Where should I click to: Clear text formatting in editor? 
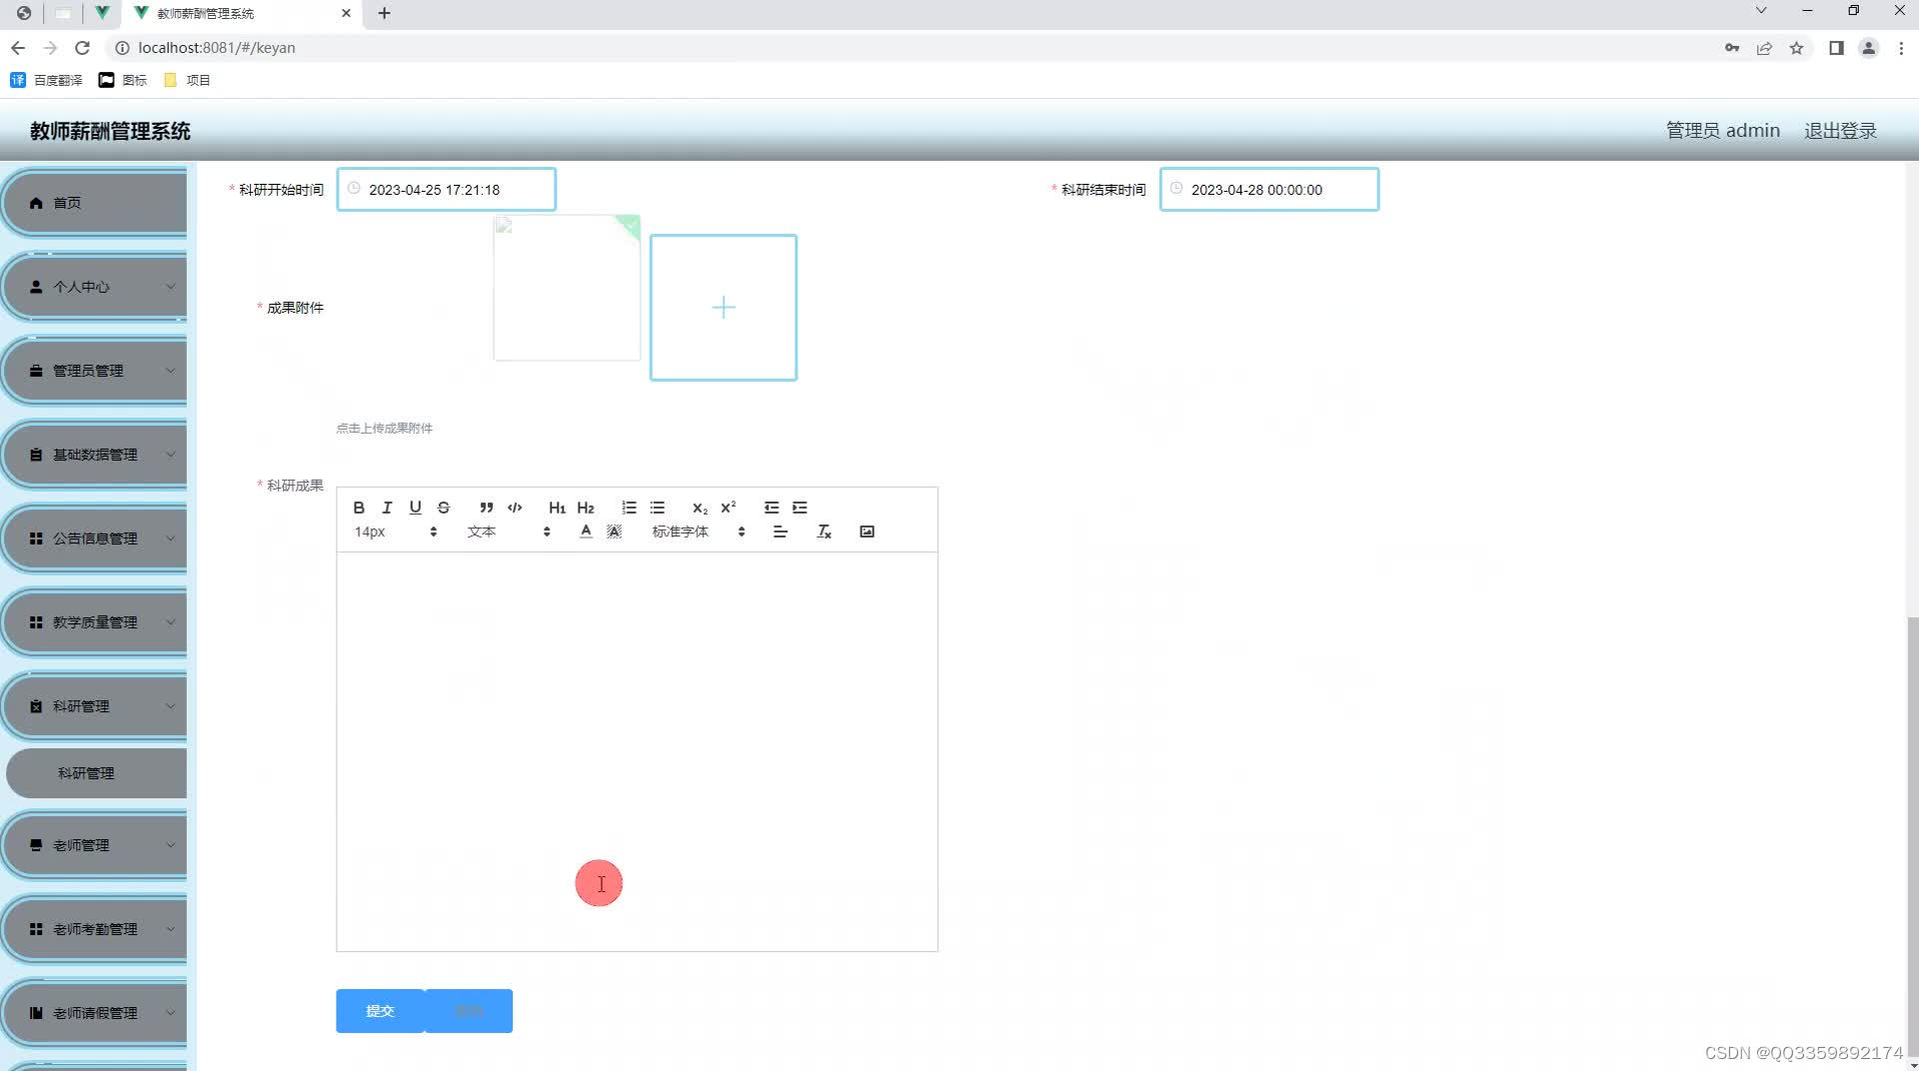[824, 532]
